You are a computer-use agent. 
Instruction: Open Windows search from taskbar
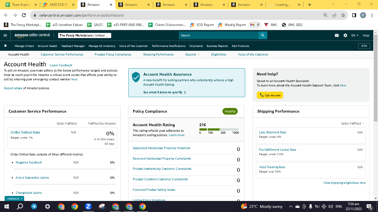coord(20,206)
